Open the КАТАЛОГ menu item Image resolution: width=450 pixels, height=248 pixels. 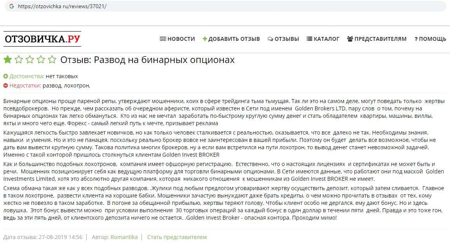[x=326, y=39]
